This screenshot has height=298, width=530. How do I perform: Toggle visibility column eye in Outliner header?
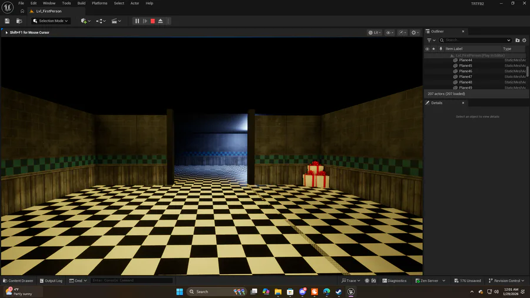(428, 49)
